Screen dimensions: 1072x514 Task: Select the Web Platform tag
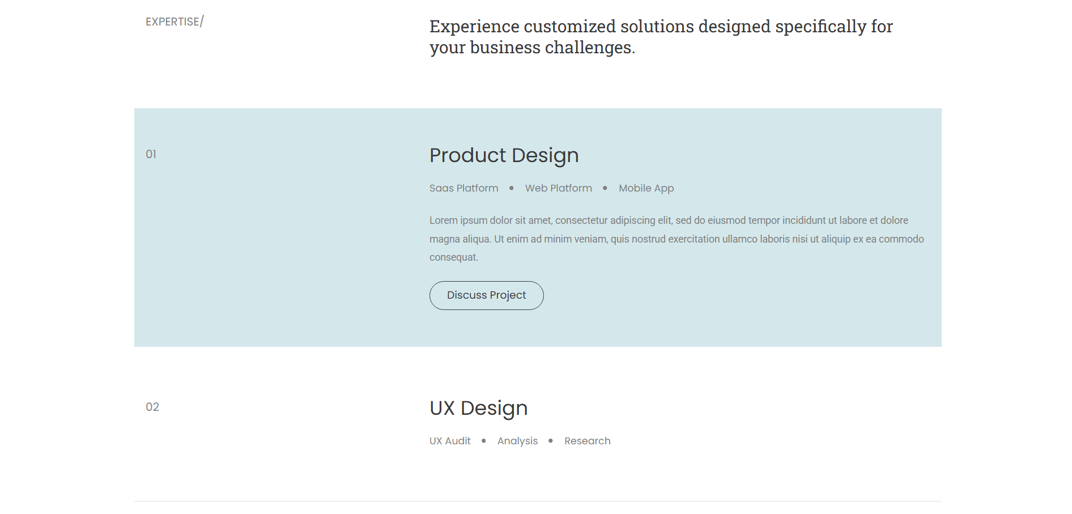pos(558,188)
